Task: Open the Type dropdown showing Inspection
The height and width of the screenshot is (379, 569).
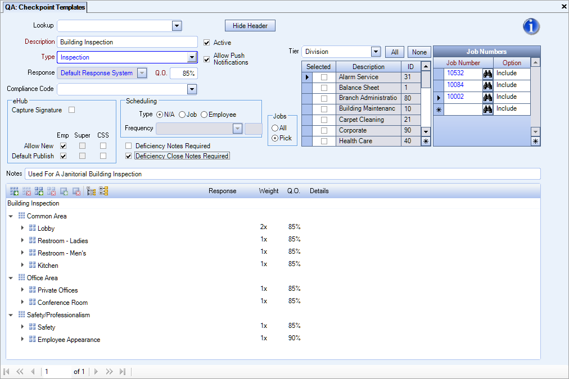Action: tap(193, 57)
